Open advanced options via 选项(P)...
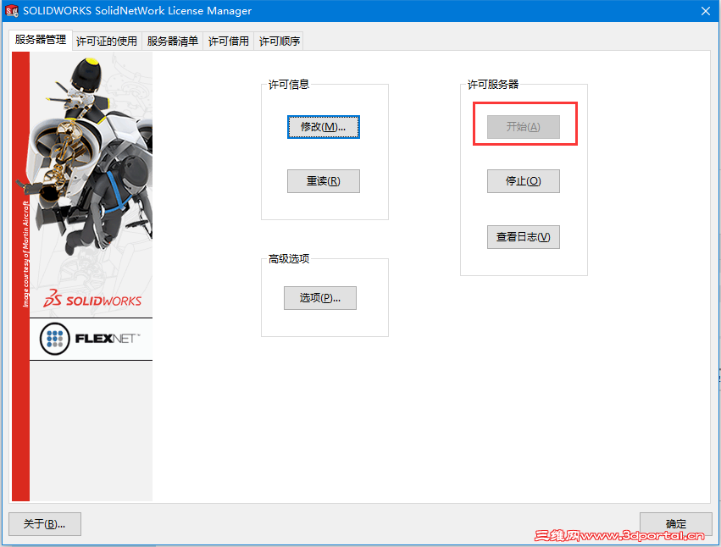 tap(320, 298)
